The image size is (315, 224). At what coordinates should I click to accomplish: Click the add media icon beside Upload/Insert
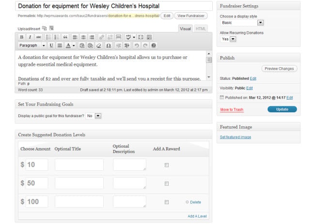(x=51, y=28)
